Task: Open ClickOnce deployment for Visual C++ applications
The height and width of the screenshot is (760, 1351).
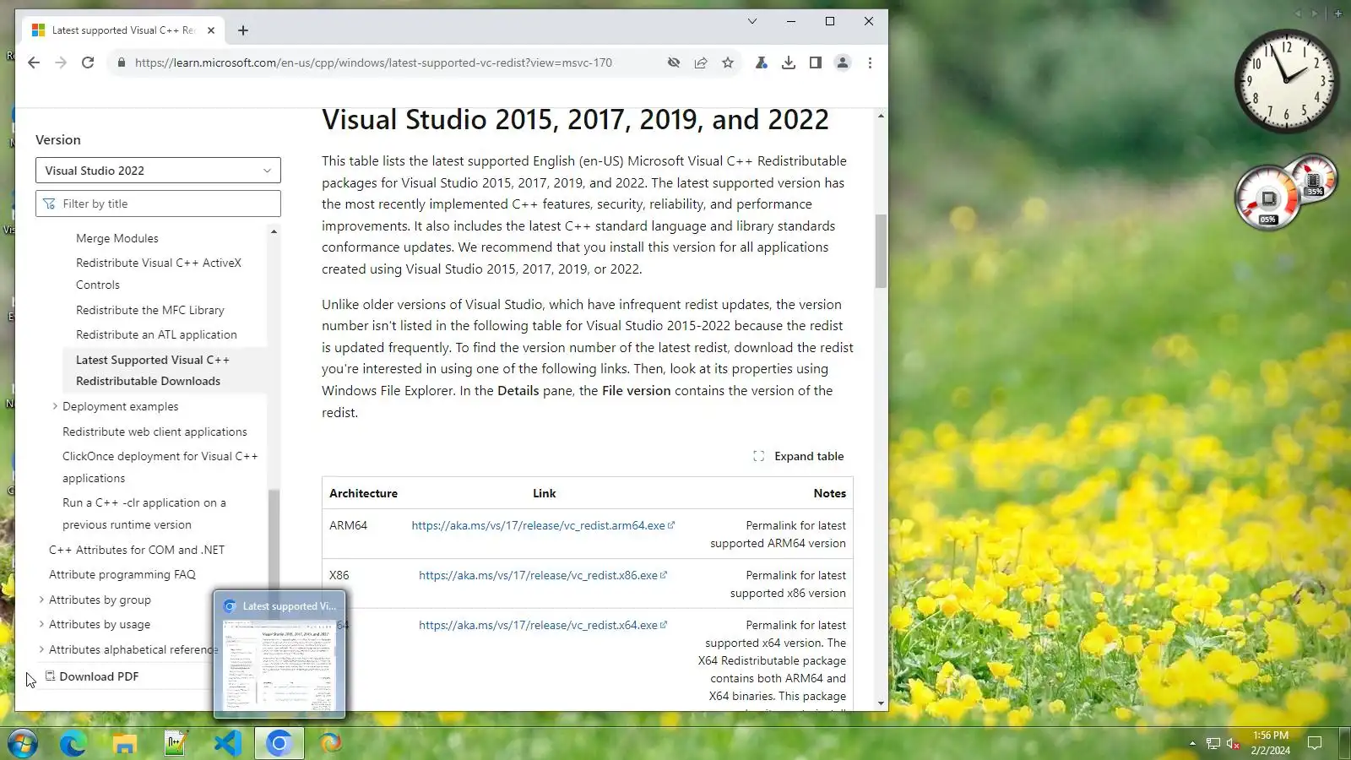Action: point(160,467)
